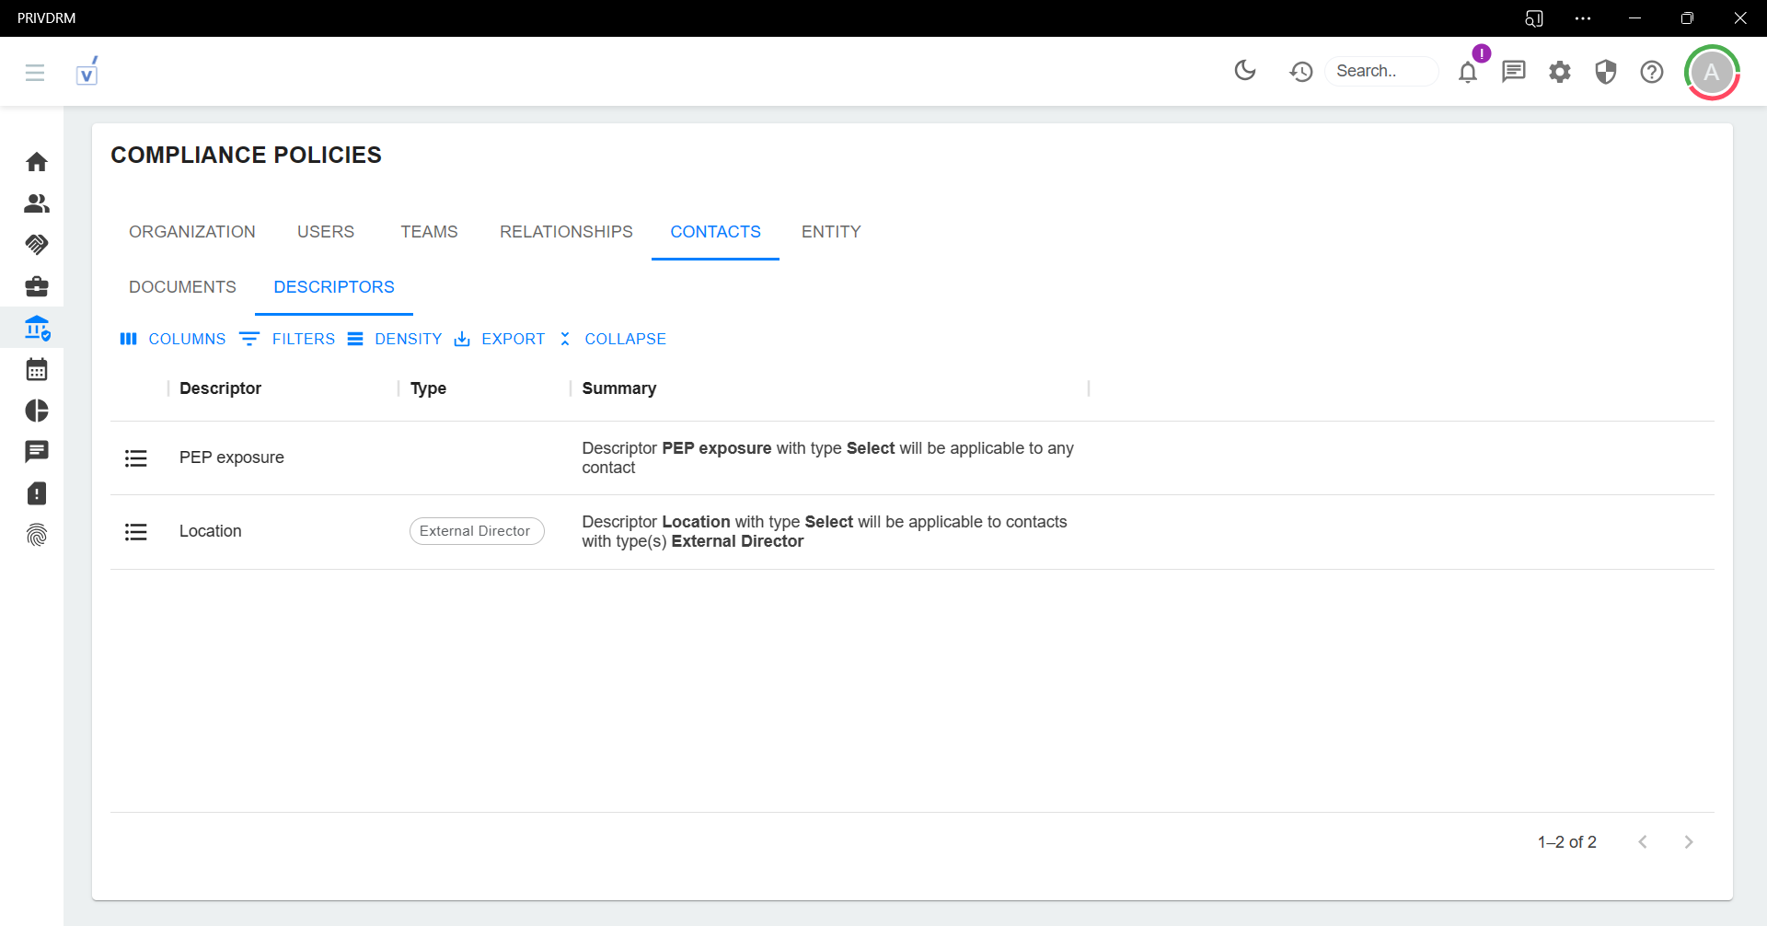Go to Home in the sidebar
The image size is (1767, 926).
(x=37, y=162)
